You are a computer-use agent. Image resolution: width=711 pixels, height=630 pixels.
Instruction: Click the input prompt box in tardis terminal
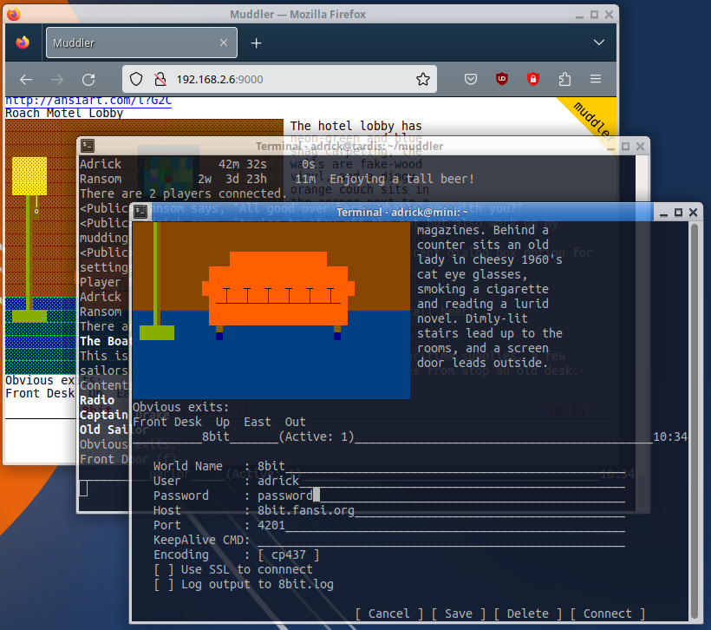(83, 489)
